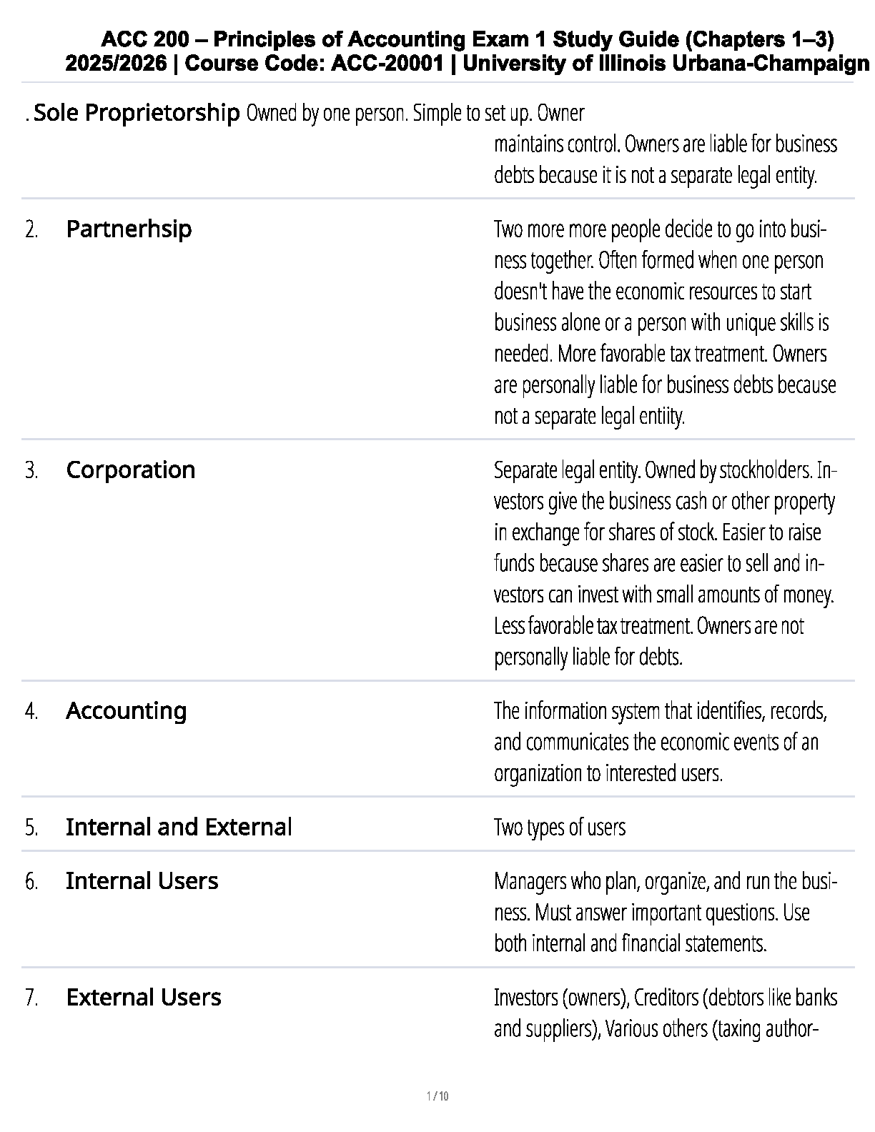The image size is (875, 1132).
Task: Click the study guide title heading
Action: click(x=468, y=39)
